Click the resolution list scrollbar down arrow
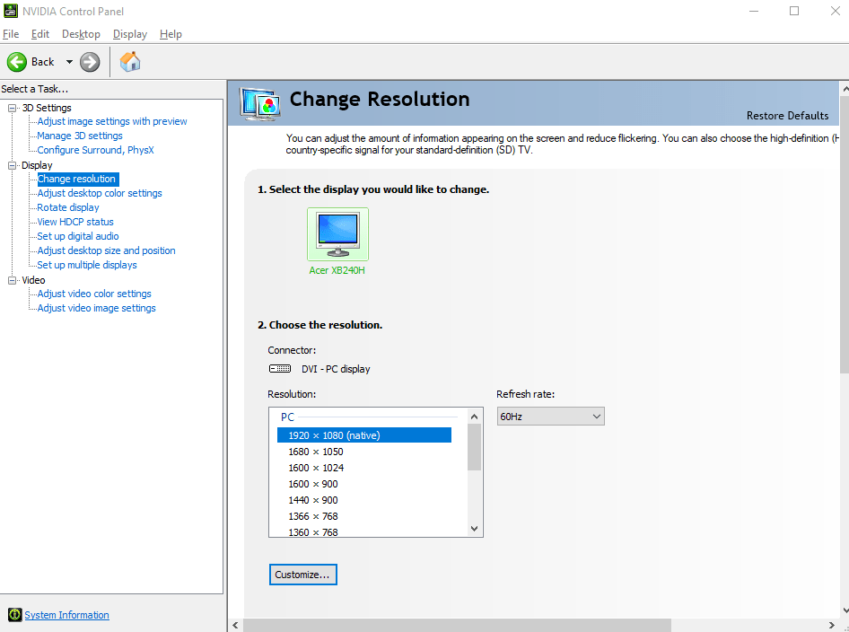 tap(474, 528)
